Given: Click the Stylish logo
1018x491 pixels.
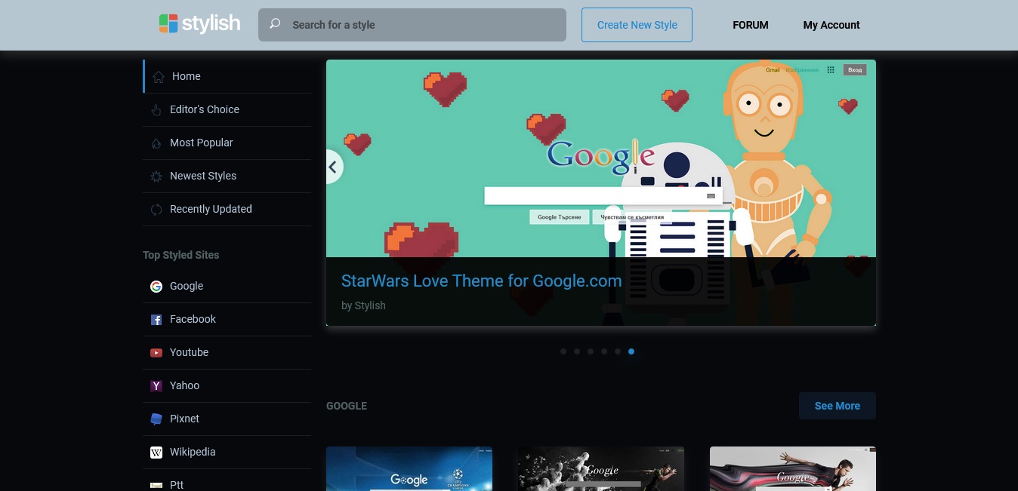Looking at the screenshot, I should coord(199,23).
